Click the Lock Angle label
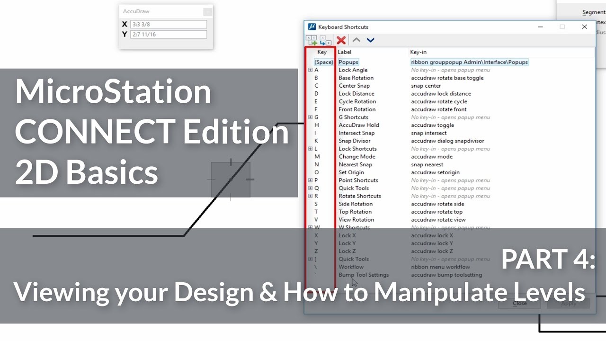This screenshot has height=341, width=606. [353, 70]
